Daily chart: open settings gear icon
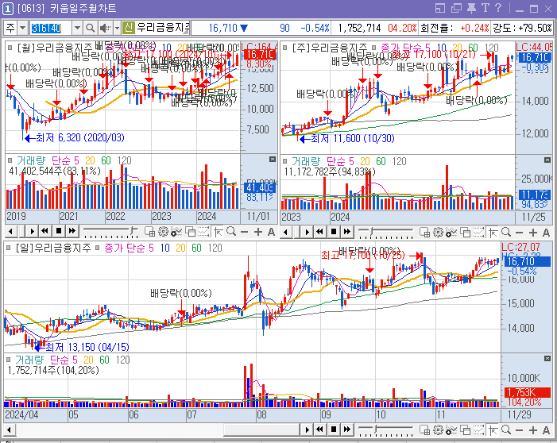The width and height of the screenshot is (557, 443). tap(438, 430)
